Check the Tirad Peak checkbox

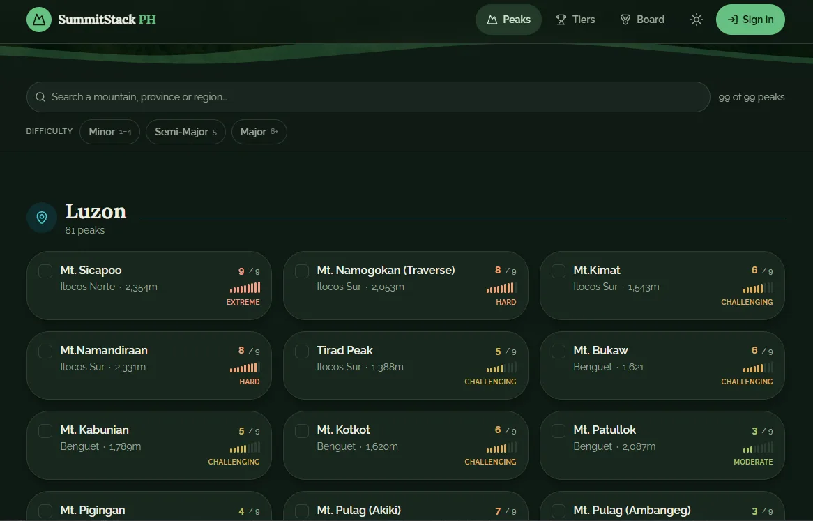coord(303,351)
